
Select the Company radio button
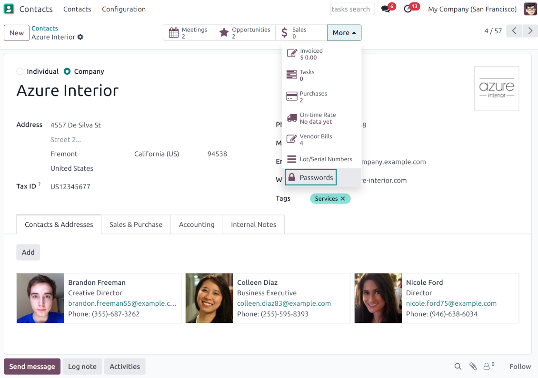pyautogui.click(x=67, y=71)
